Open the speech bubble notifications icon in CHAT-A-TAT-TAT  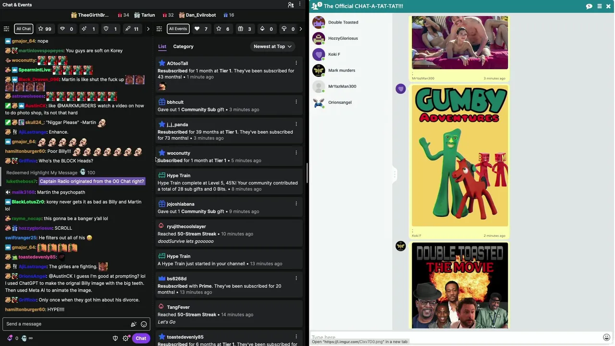pyautogui.click(x=589, y=6)
